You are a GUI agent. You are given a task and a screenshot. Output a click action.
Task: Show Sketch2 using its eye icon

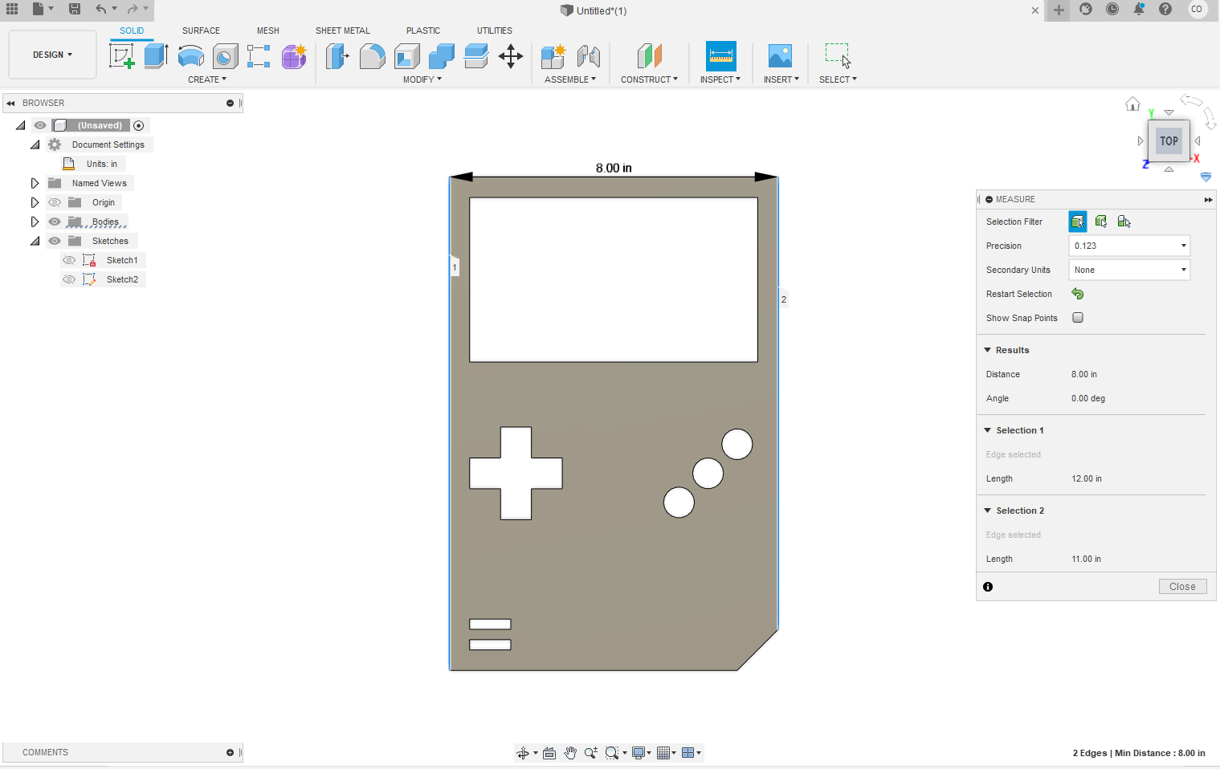[69, 279]
